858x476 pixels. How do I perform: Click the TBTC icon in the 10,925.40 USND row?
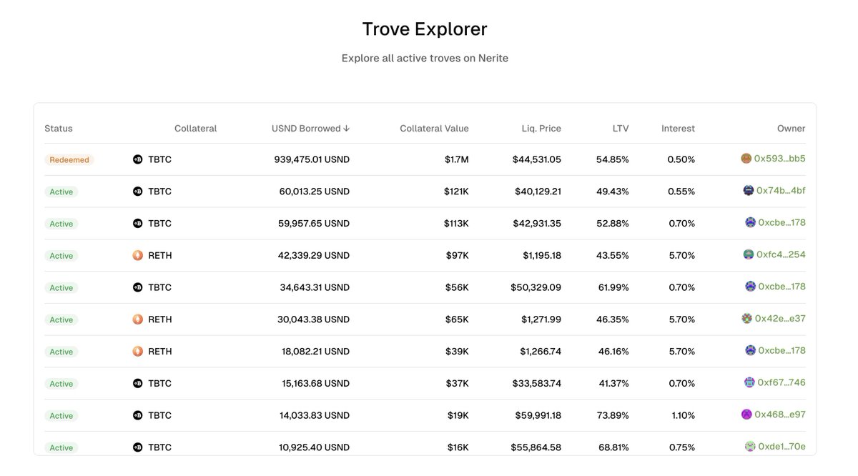click(x=138, y=447)
